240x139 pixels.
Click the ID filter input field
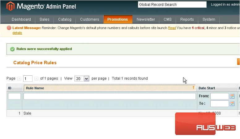(x=15, y=96)
